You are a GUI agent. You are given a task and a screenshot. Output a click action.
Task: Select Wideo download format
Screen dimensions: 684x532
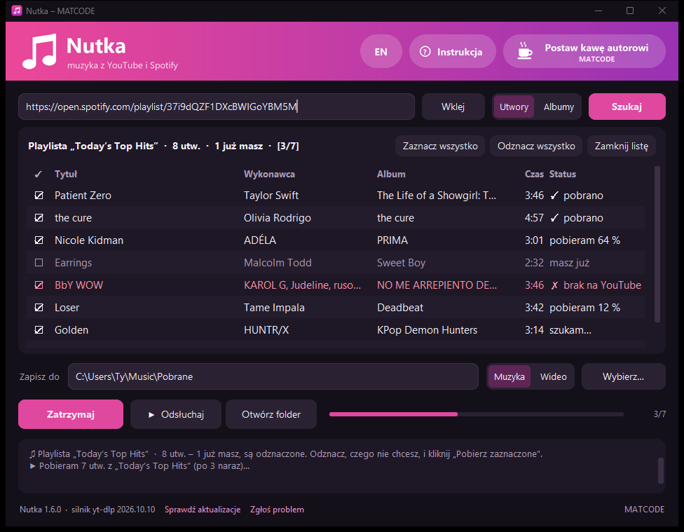(x=553, y=376)
